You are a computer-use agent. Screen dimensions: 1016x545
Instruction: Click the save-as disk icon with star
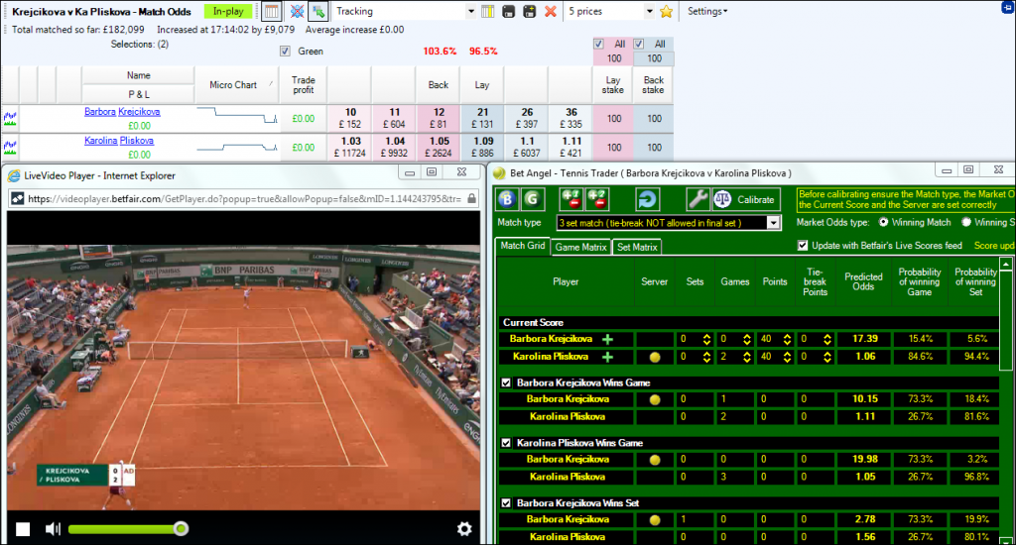530,11
